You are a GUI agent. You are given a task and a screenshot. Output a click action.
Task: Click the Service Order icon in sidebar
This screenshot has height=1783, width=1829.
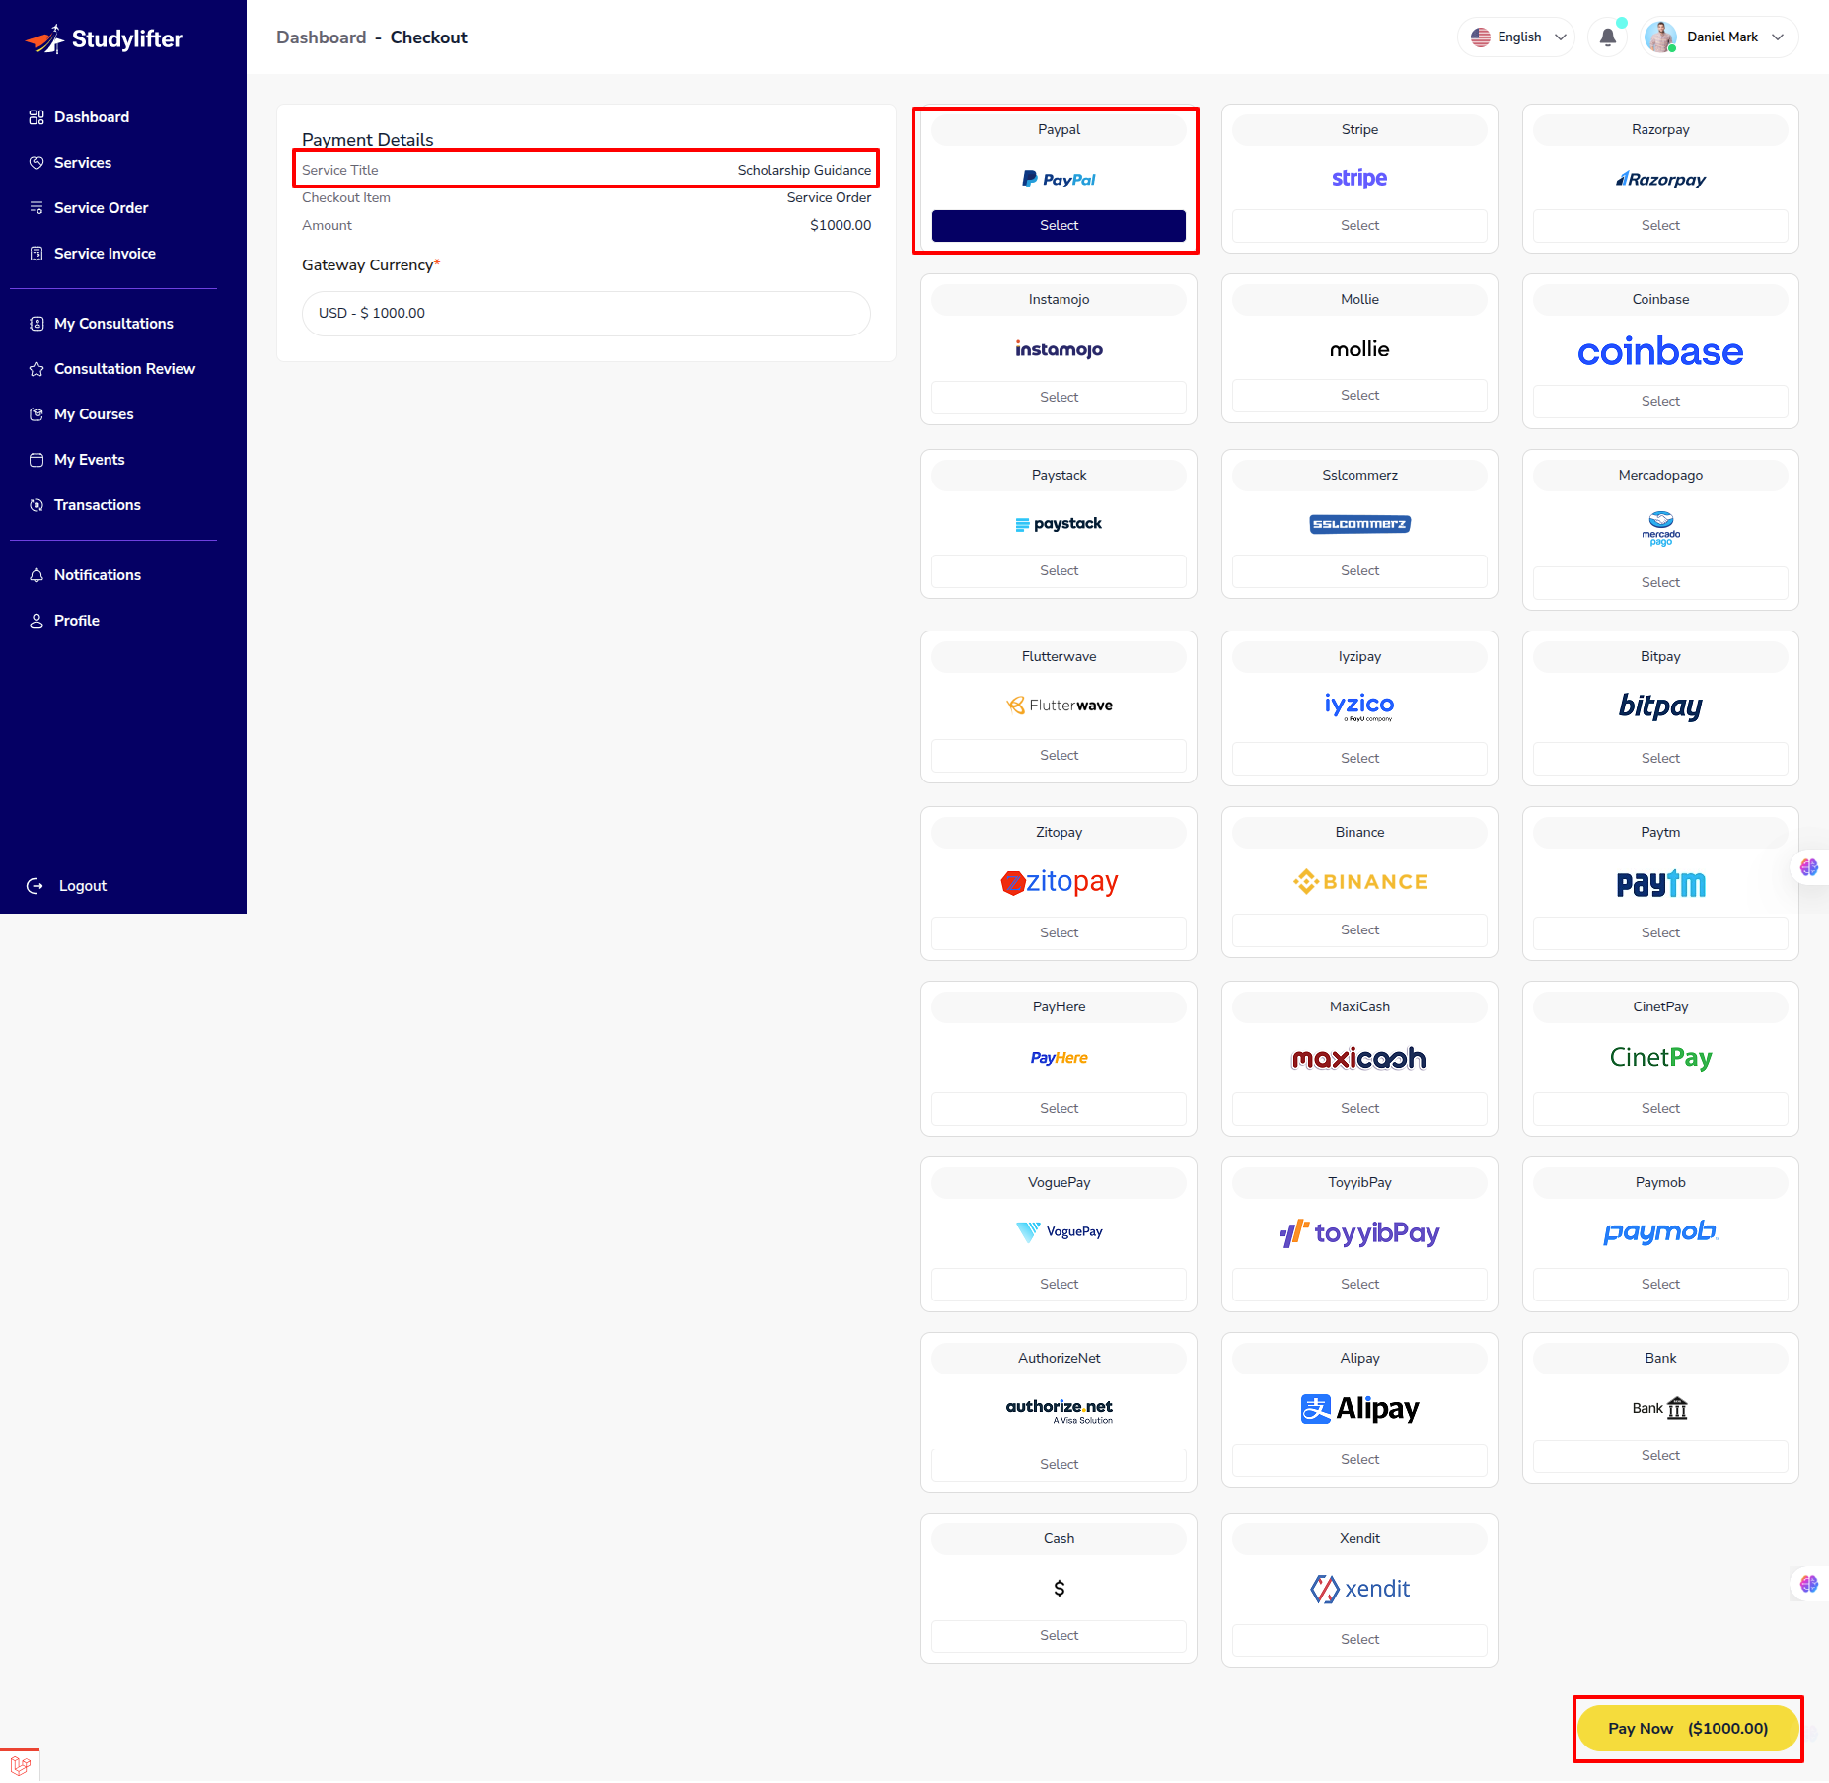click(37, 208)
